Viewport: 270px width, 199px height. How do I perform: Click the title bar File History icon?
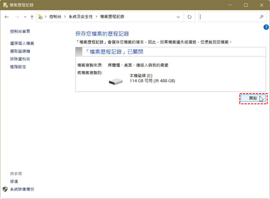point(5,5)
